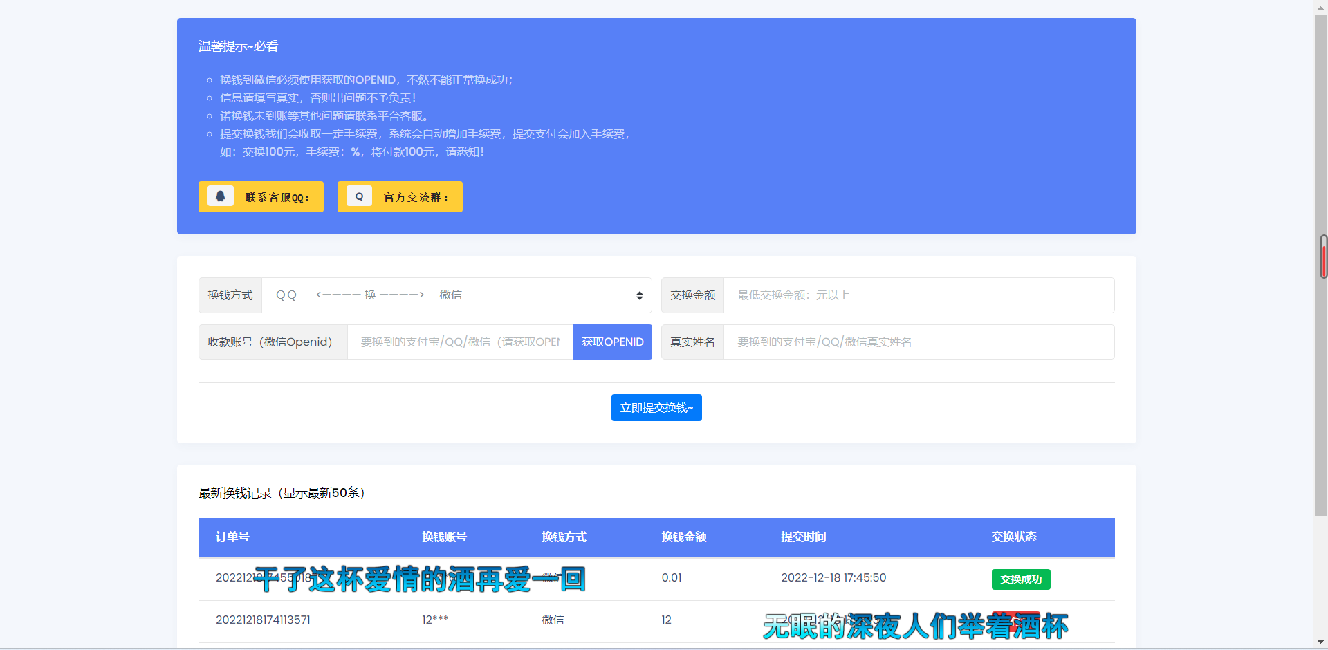Click the 交换成功 status badge
The width and height of the screenshot is (1328, 650).
1021,579
